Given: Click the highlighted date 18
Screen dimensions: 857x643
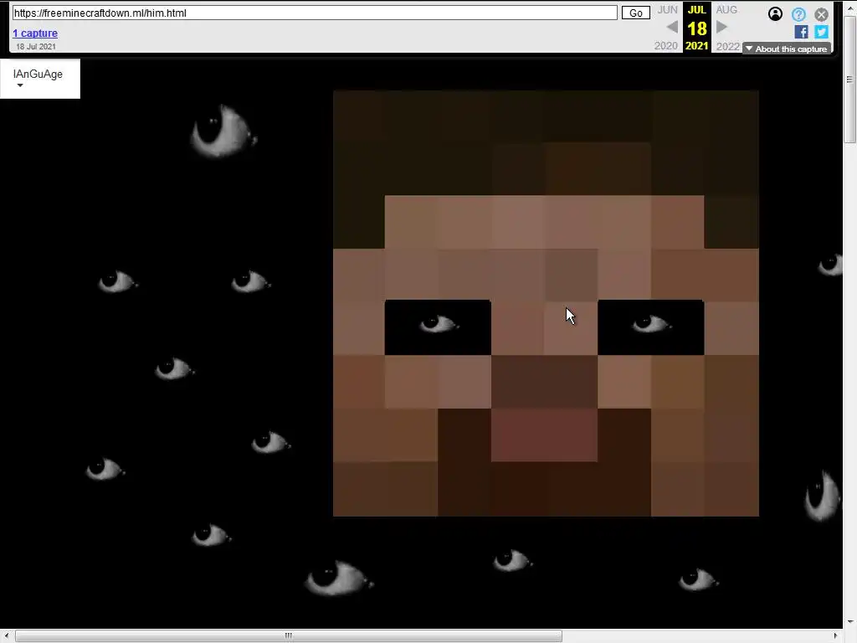Looking at the screenshot, I should [697, 28].
